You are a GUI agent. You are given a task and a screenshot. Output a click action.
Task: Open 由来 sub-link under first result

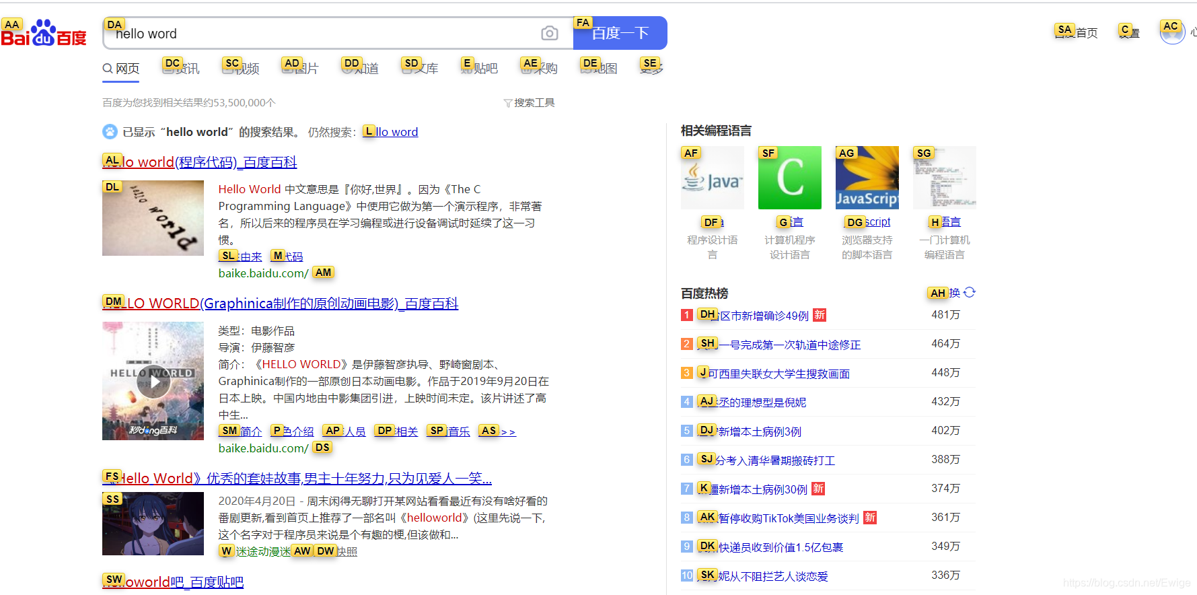(x=240, y=256)
